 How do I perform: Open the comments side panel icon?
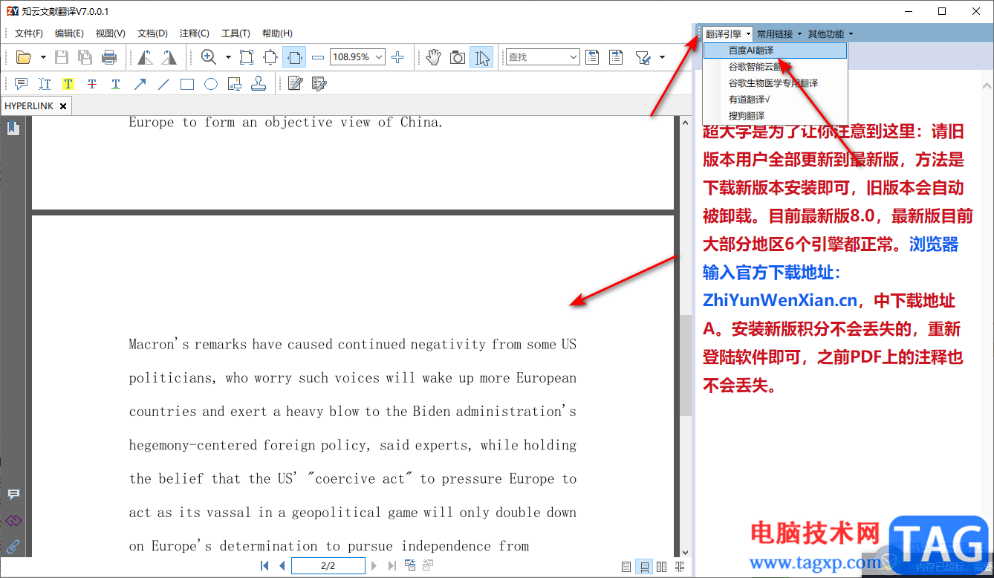click(13, 495)
